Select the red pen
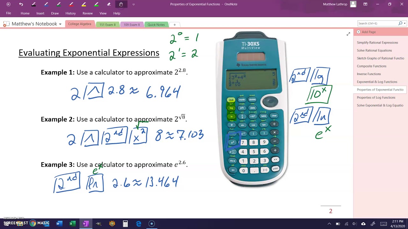 [x=71, y=4]
